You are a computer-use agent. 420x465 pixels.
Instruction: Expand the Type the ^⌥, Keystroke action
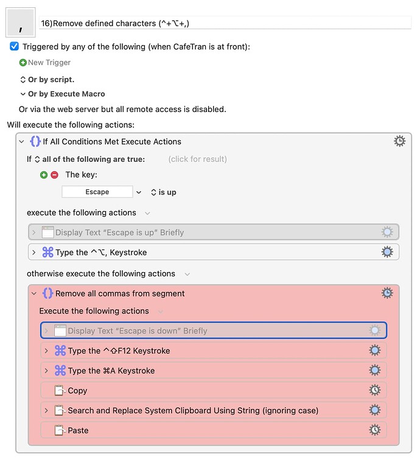(x=34, y=253)
